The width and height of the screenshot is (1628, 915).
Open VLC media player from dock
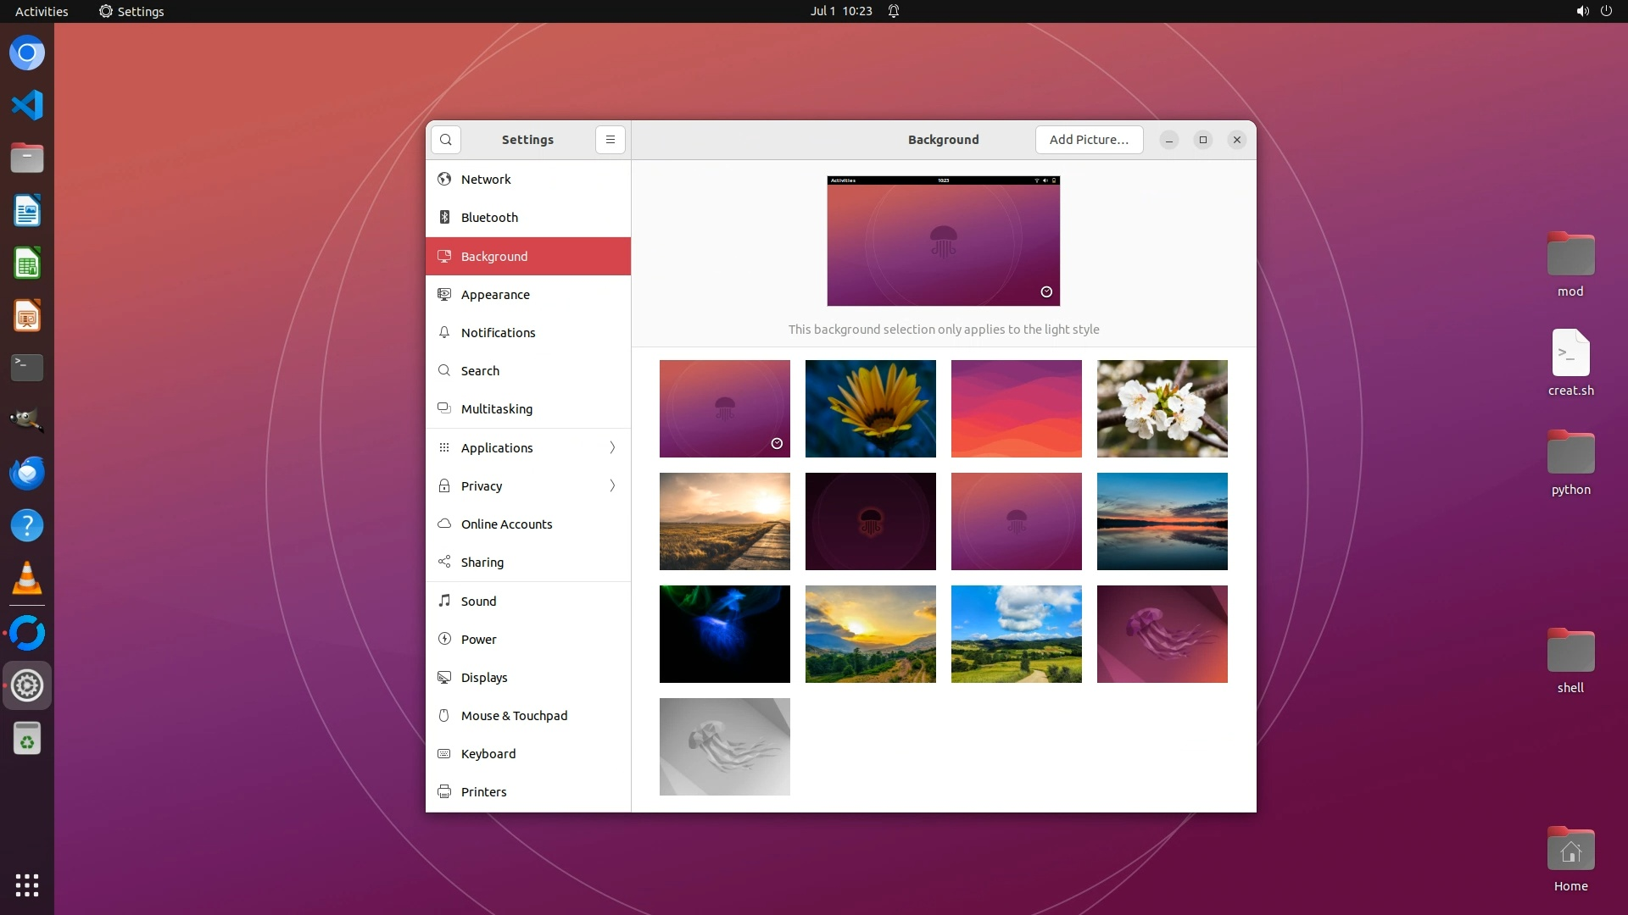[27, 579]
